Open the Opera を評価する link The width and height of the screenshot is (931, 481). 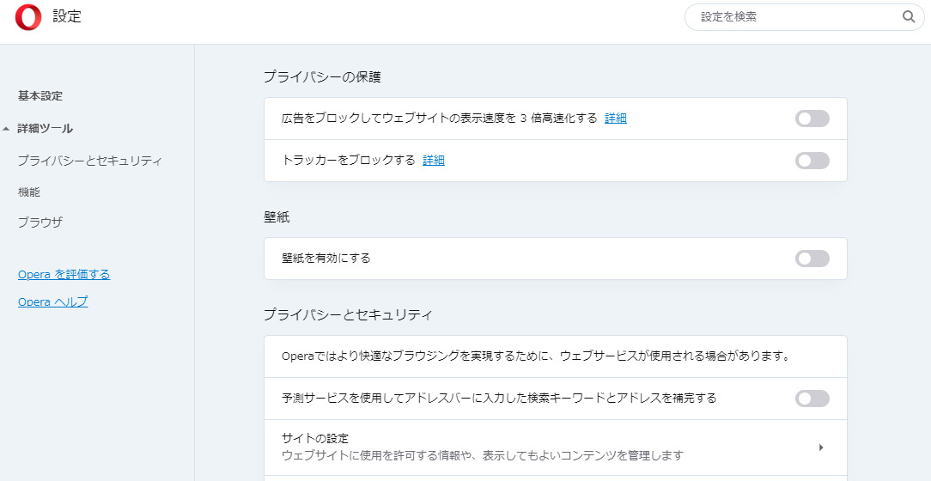pos(64,275)
